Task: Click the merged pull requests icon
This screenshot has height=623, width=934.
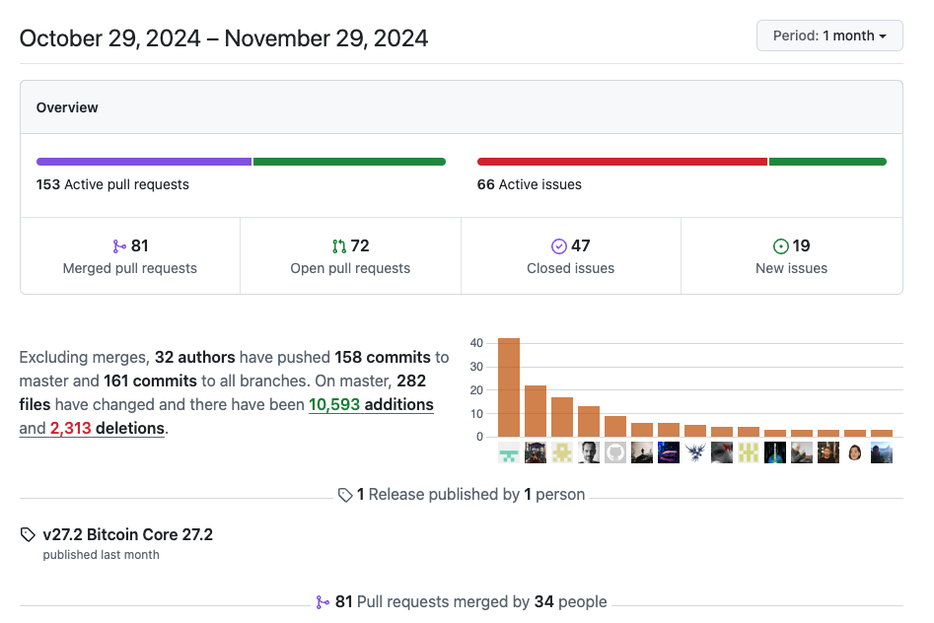Action: [x=119, y=246]
